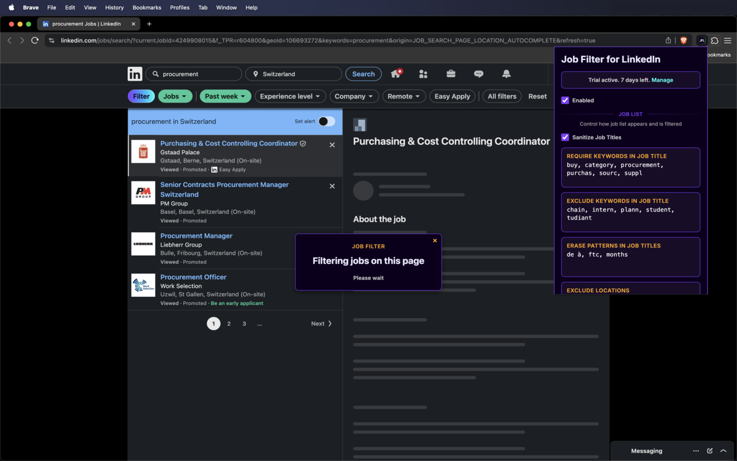Dismiss Senior Contracts Procurement Manager job
737x461 pixels.
[x=332, y=186]
